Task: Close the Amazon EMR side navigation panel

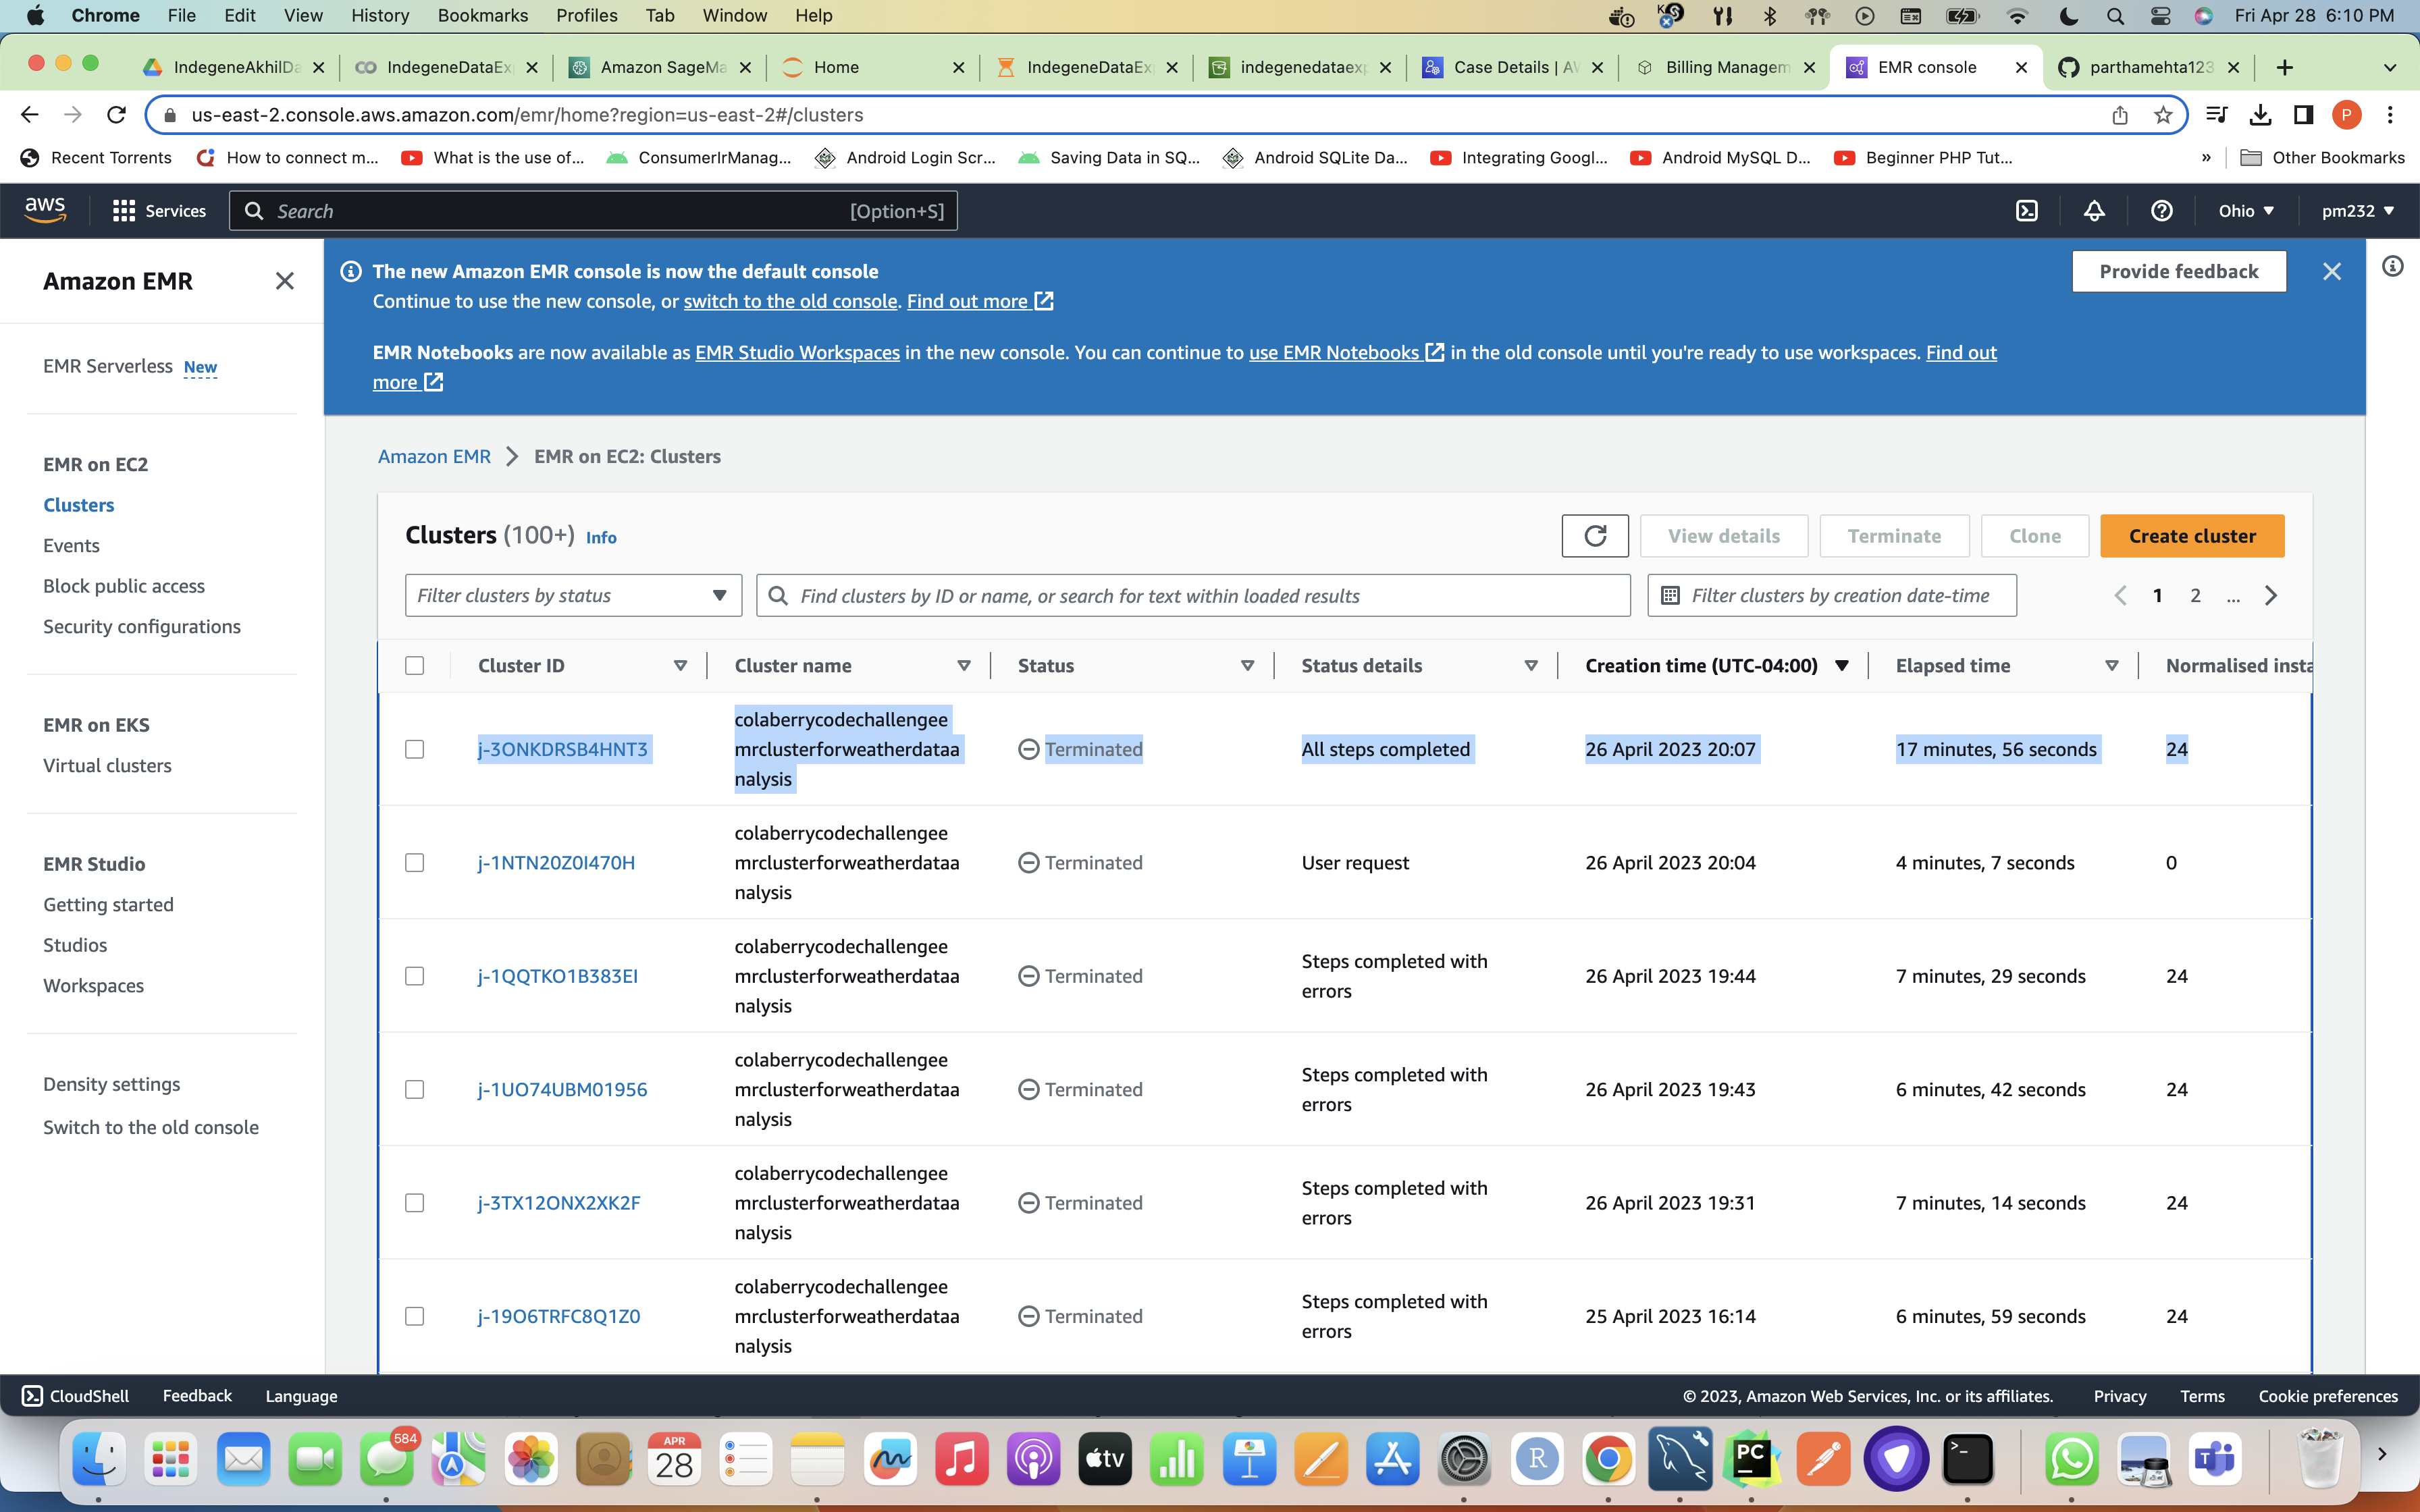Action: [285, 281]
